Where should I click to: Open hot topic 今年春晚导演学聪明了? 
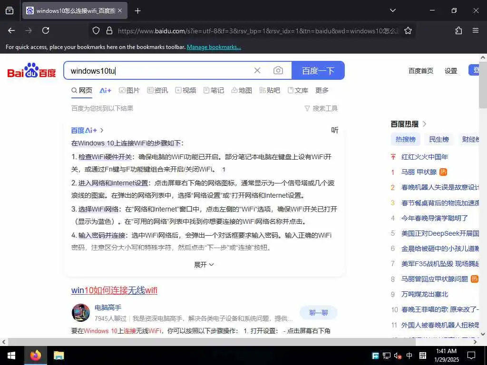[434, 218]
